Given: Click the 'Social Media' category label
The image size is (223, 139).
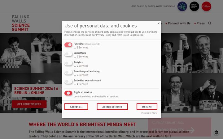Looking at the screenshot, I should pos(80,53).
